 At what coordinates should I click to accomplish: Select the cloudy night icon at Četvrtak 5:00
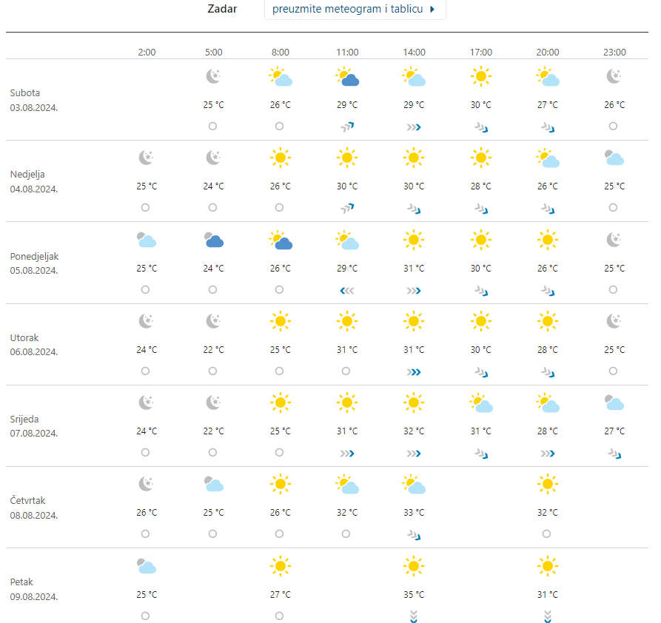coord(213,485)
